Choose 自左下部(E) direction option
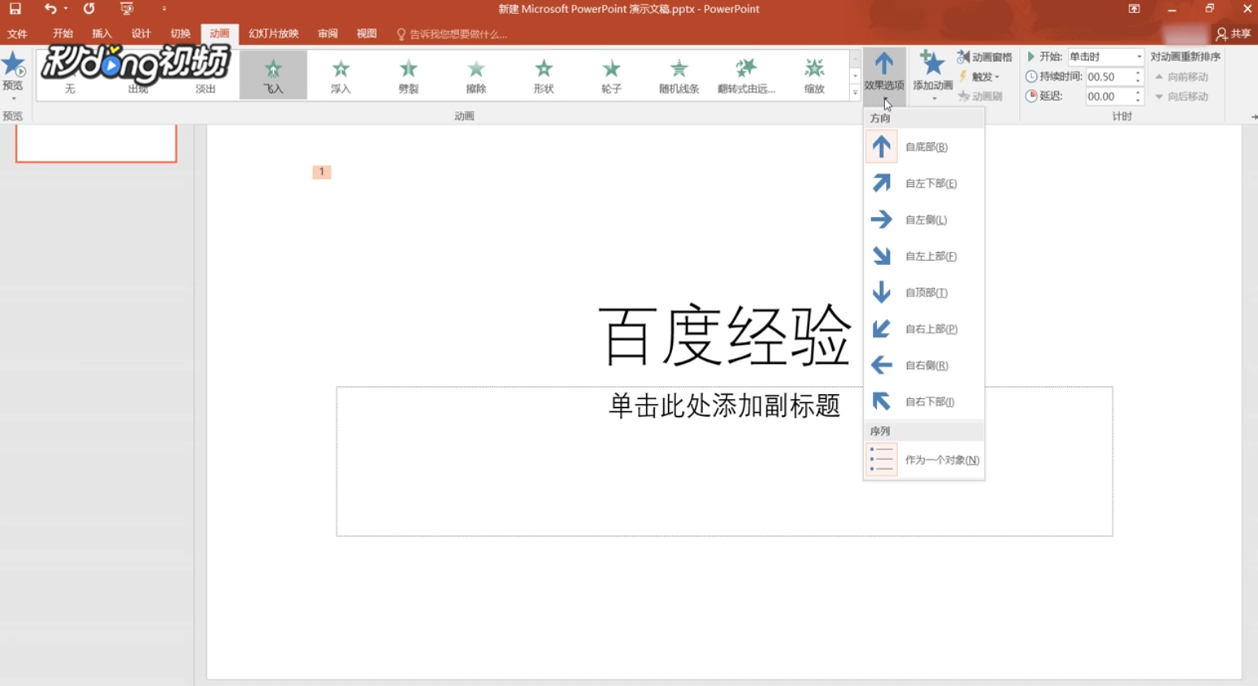 (x=924, y=184)
